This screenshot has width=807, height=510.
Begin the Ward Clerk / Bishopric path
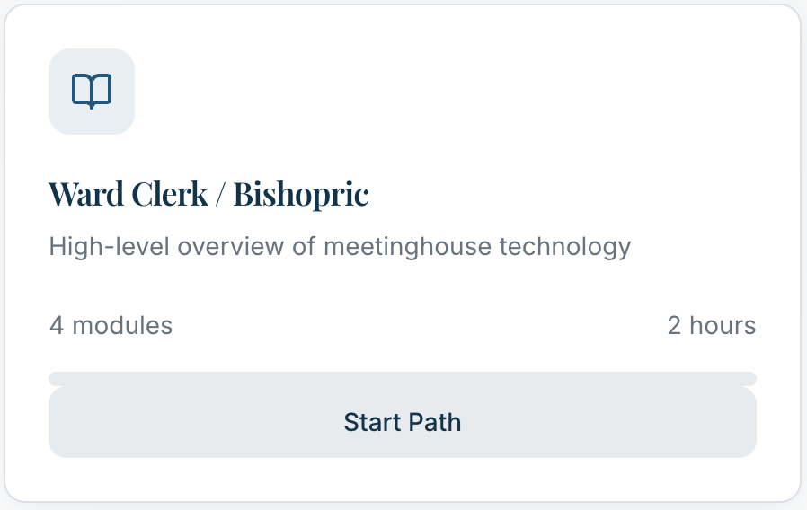point(402,422)
